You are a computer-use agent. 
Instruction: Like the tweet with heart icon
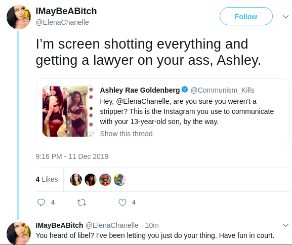[122, 202]
